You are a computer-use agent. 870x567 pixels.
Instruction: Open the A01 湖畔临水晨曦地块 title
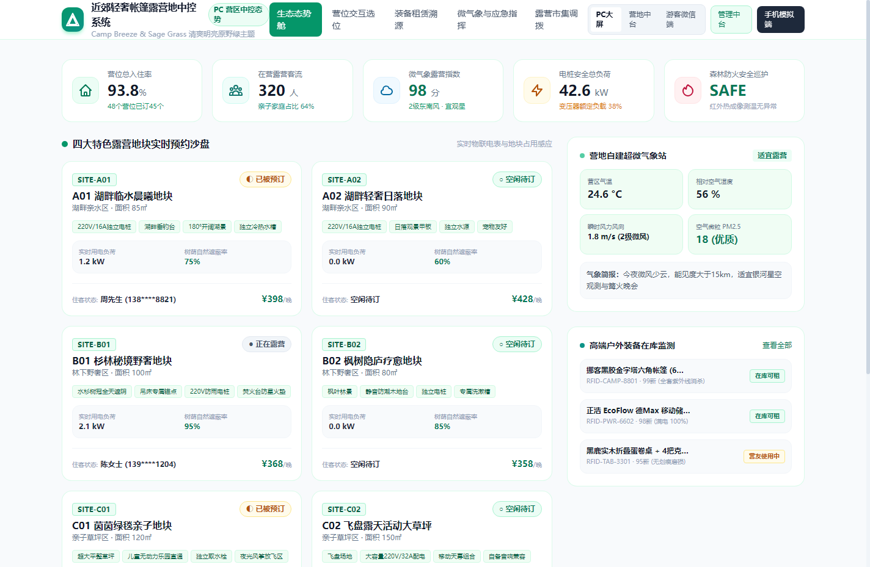(x=122, y=196)
